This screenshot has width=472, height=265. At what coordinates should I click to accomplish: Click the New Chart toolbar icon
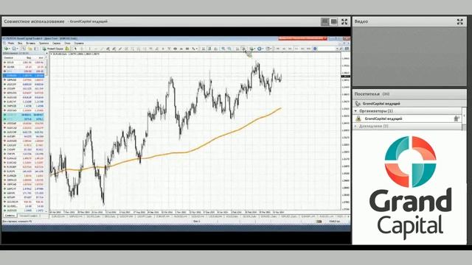click(6, 49)
